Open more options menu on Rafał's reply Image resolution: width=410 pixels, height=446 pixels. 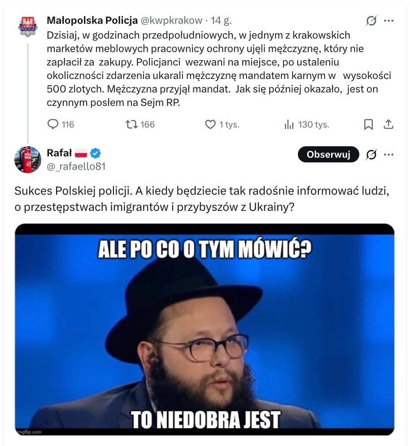pyautogui.click(x=389, y=154)
